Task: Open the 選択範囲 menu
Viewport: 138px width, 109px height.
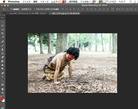Action: (73, 2)
